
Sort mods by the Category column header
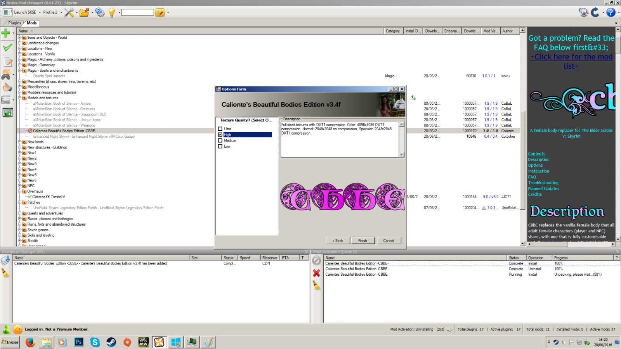coord(393,31)
